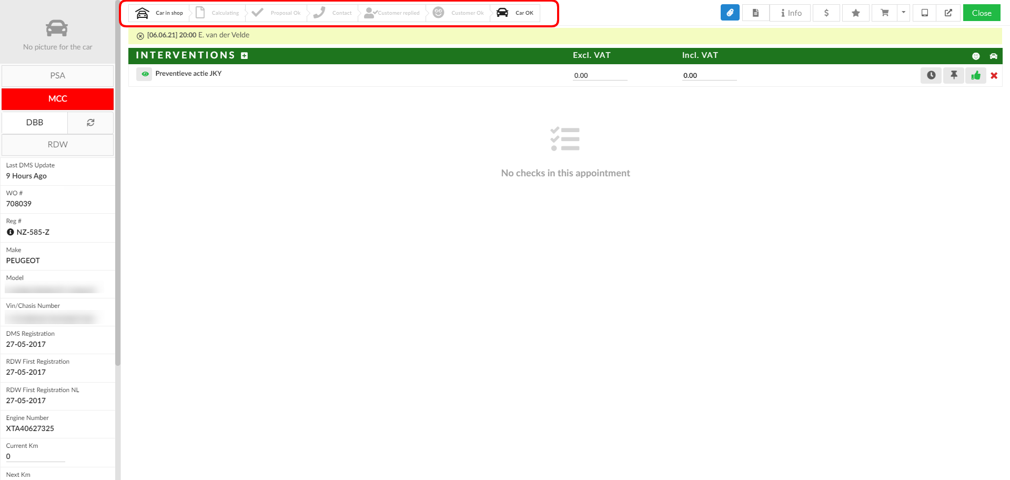The image size is (1010, 480).
Task: Toggle green thumbs-up on the intervention row
Action: point(976,75)
